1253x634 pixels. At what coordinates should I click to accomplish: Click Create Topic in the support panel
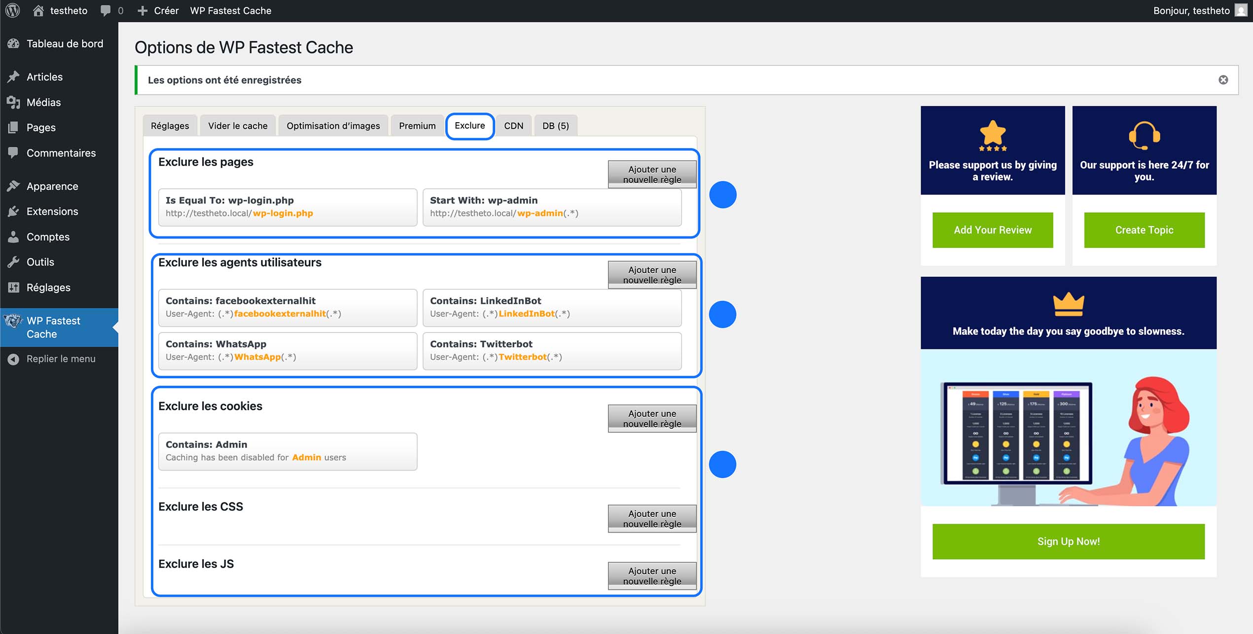pyautogui.click(x=1145, y=230)
